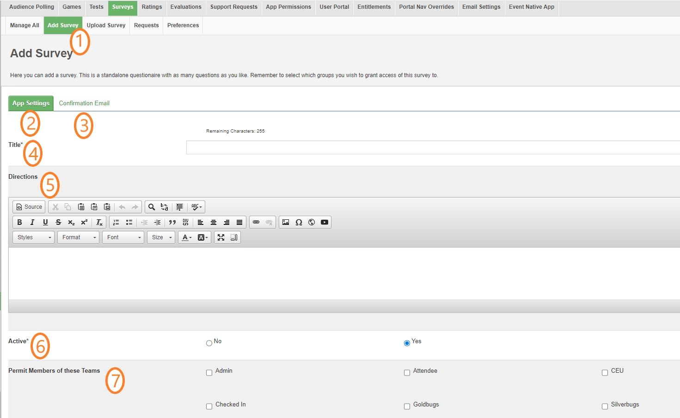Toggle bold formatting in the editor

coord(19,222)
